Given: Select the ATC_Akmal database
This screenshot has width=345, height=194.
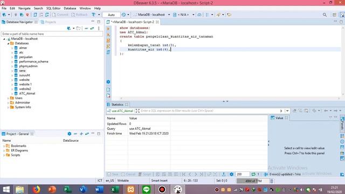Looking at the screenshot, I should 27,93.
